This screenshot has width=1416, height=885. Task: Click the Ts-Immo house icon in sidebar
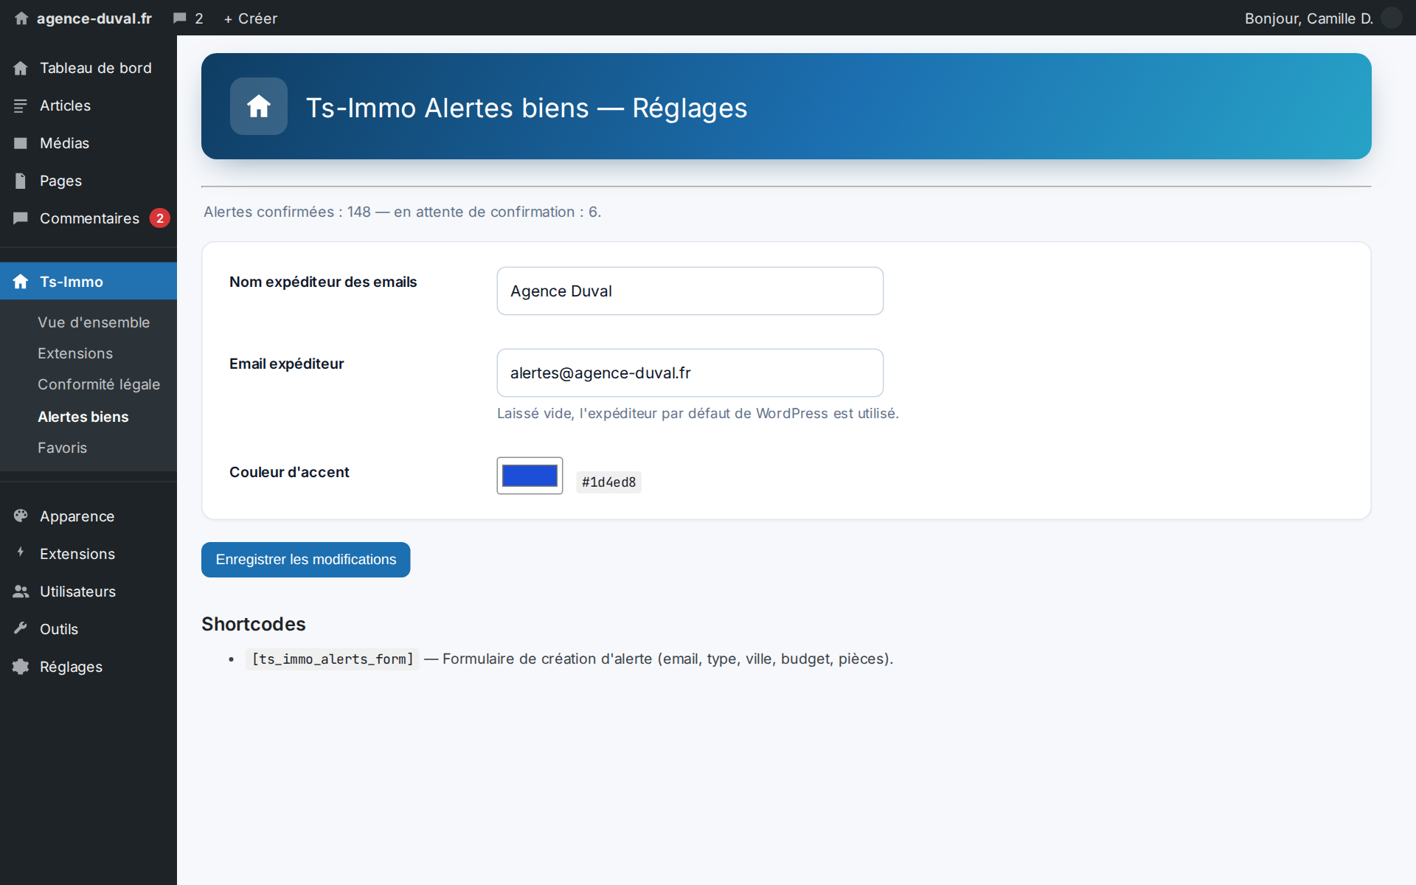coord(21,282)
